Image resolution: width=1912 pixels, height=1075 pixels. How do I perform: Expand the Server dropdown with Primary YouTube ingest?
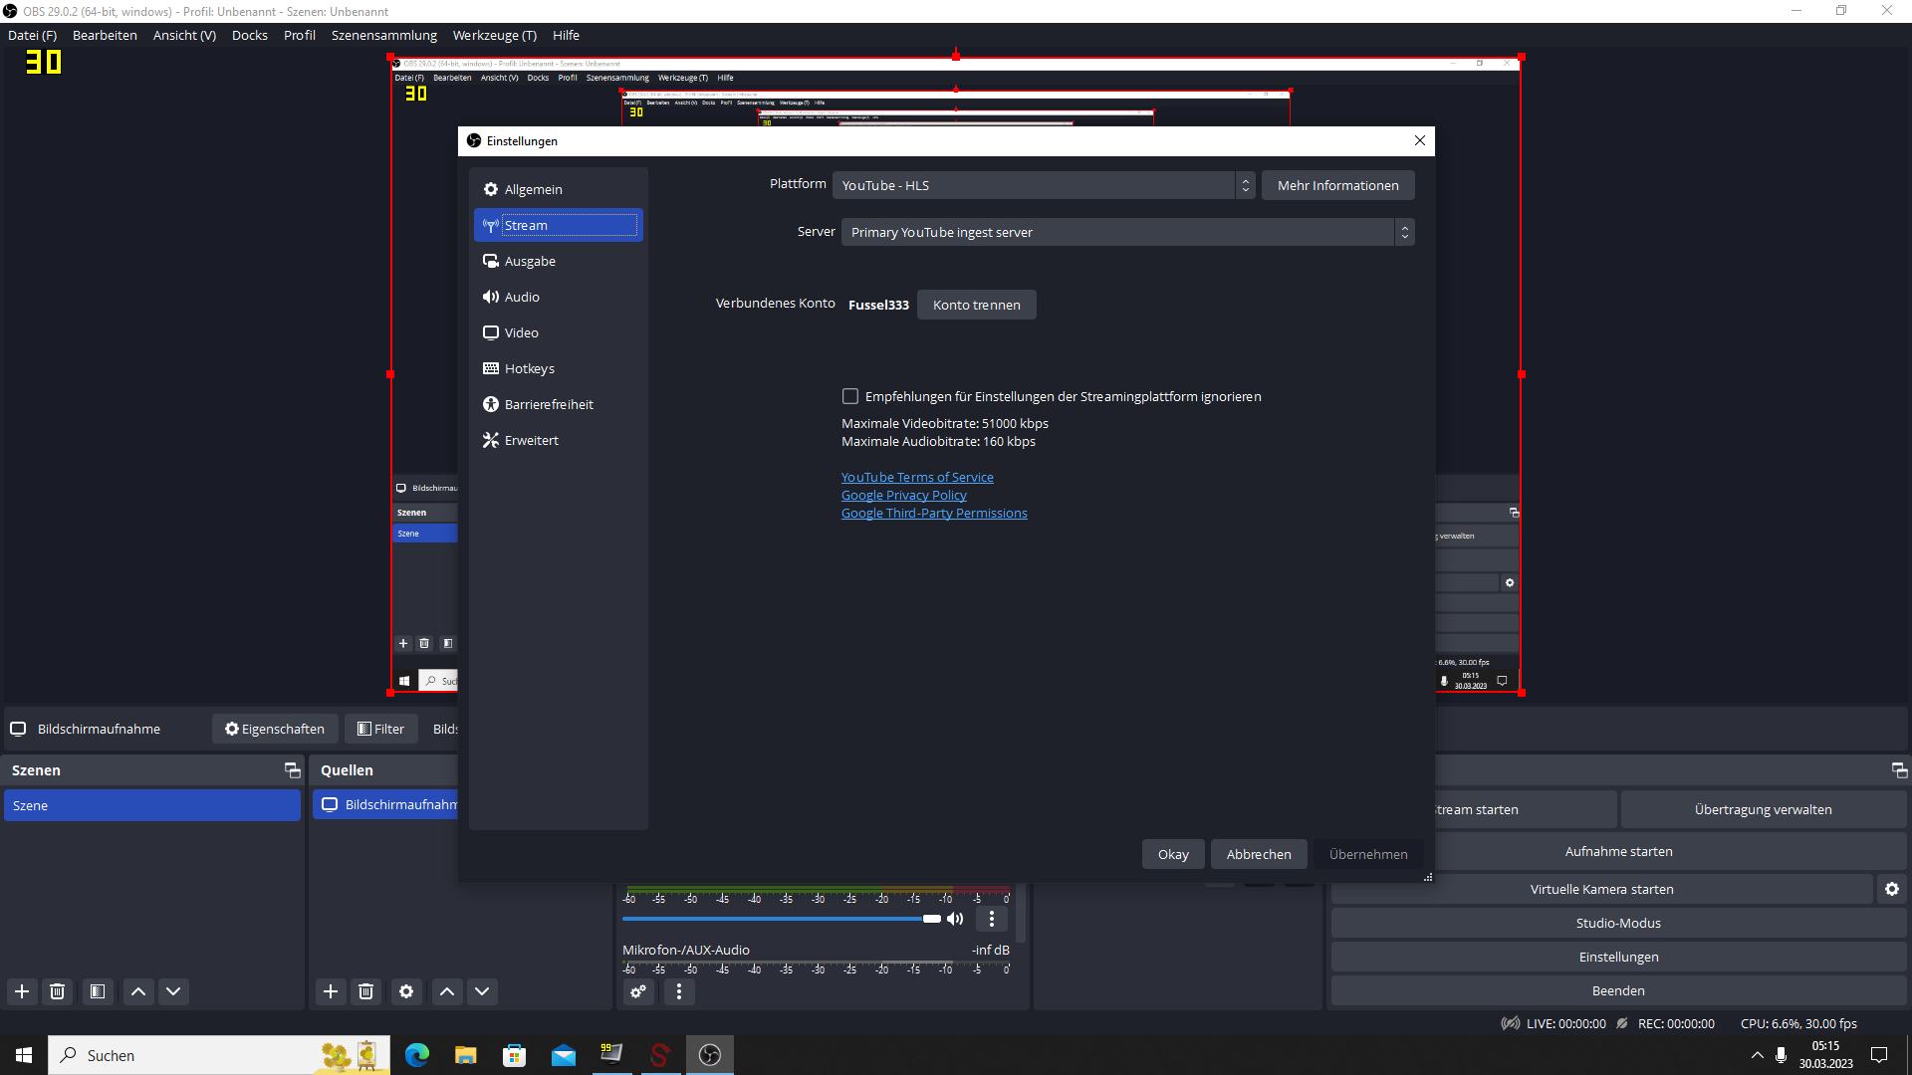pyautogui.click(x=1127, y=232)
